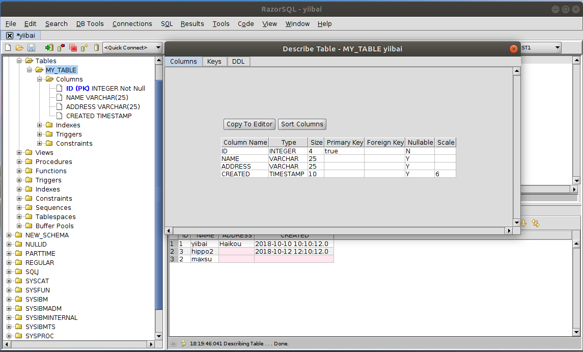The image size is (583, 352).
Task: Click the Connect to database green arrow icon
Action: click(x=49, y=47)
